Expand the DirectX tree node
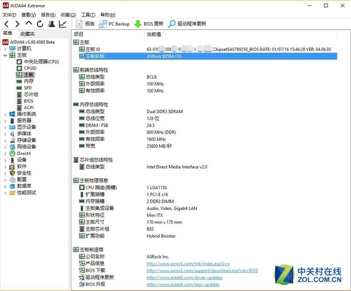Viewport: 351px width, 291px height. click(5, 153)
